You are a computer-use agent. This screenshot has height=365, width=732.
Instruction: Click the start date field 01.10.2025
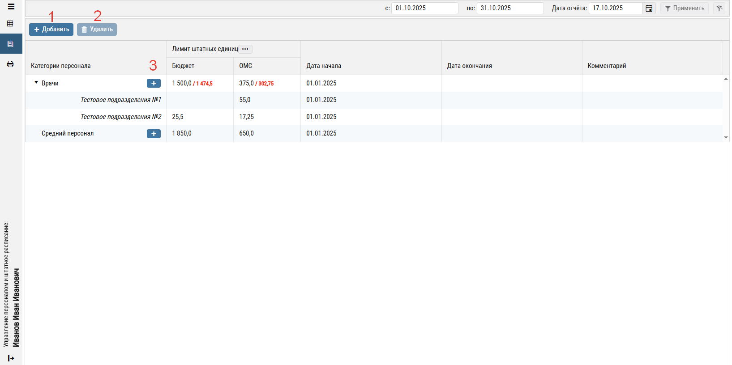click(424, 8)
